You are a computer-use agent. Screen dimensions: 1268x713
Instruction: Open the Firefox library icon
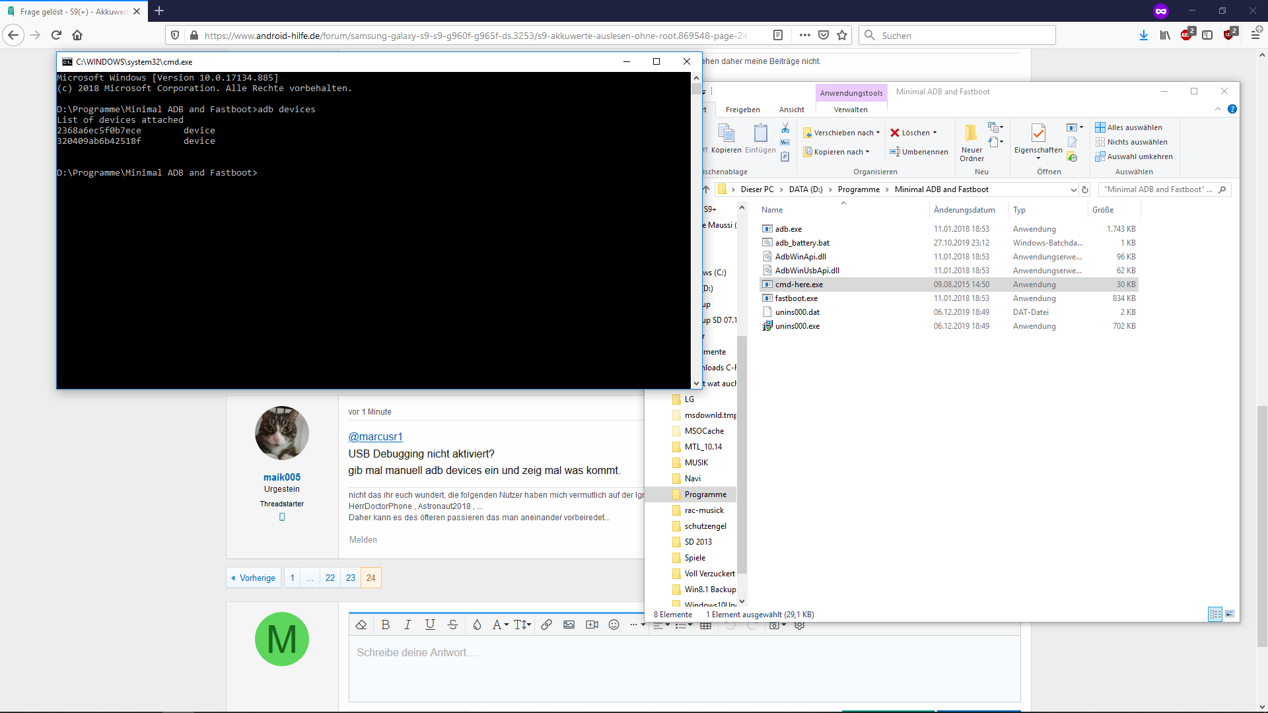point(1165,35)
